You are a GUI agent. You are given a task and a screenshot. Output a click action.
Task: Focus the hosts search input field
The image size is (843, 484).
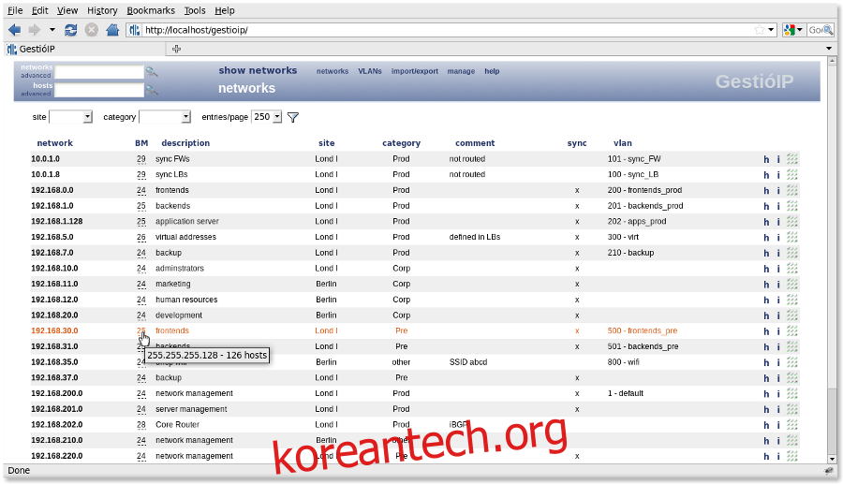click(x=99, y=90)
